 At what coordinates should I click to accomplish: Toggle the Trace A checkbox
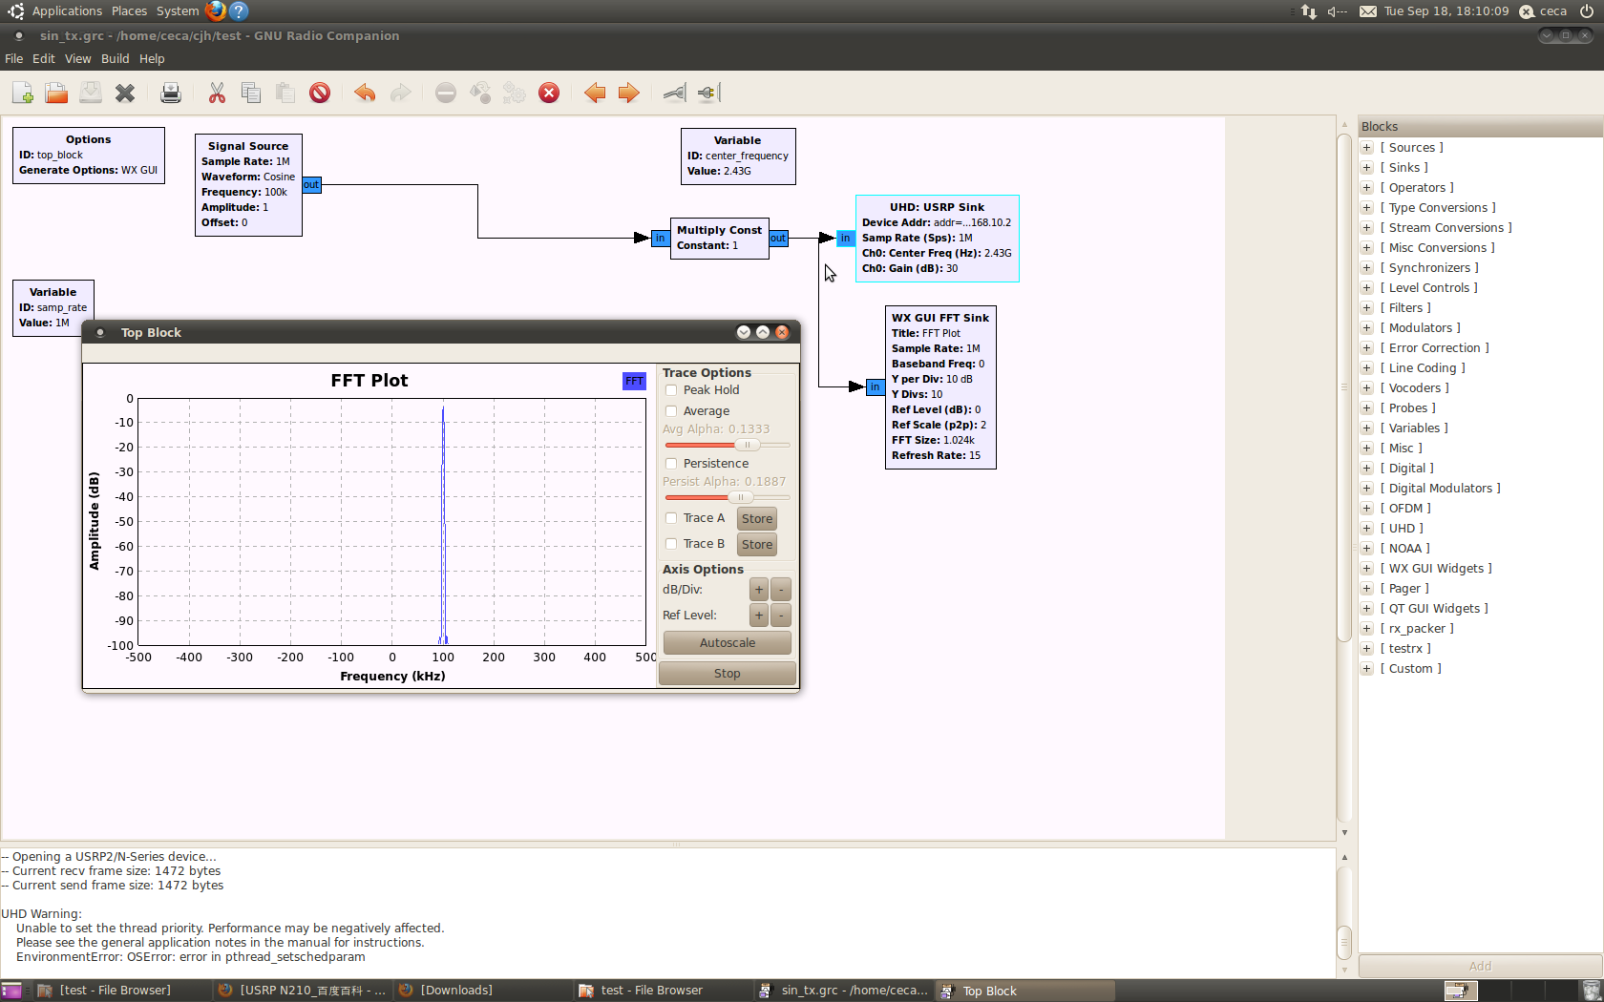pyautogui.click(x=671, y=518)
